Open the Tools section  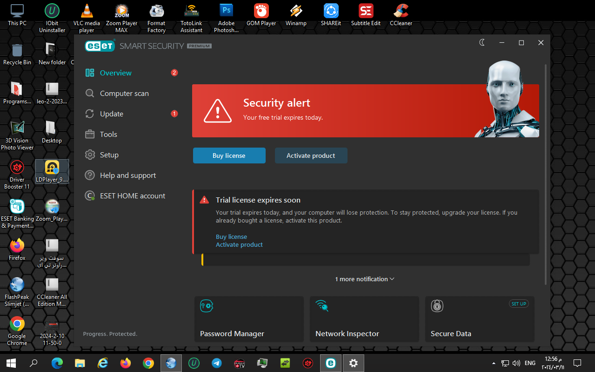point(101,134)
